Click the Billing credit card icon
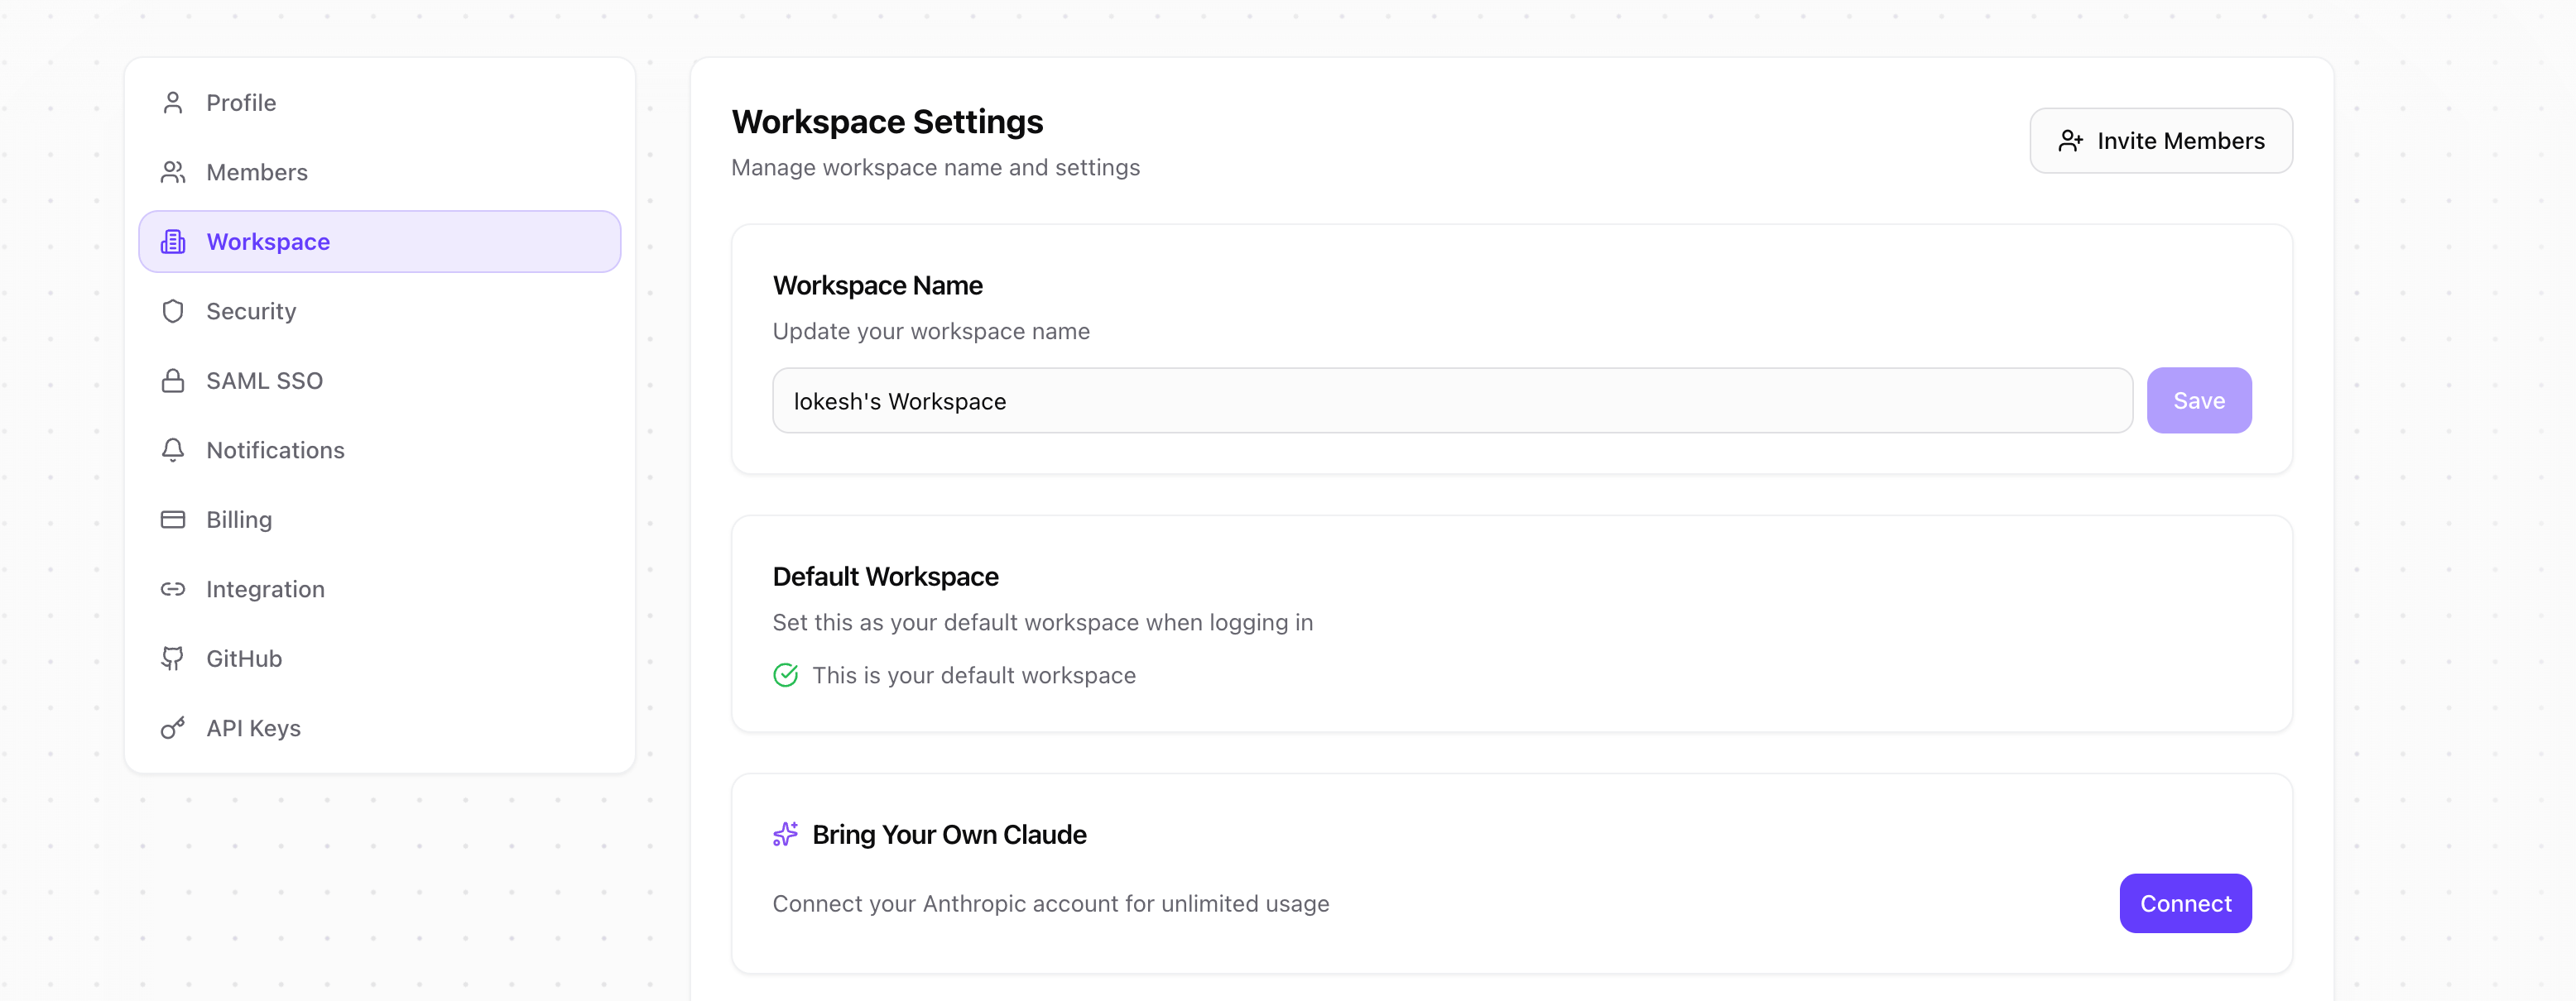The height and width of the screenshot is (1001, 2576). (173, 520)
